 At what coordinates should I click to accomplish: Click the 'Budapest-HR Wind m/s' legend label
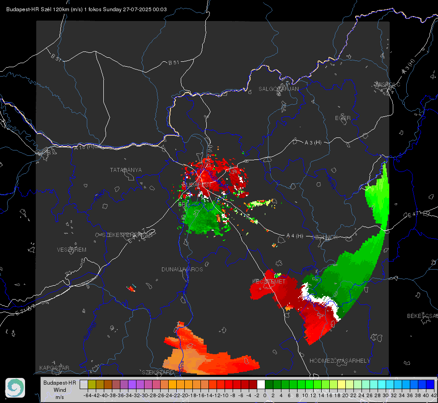(x=60, y=390)
